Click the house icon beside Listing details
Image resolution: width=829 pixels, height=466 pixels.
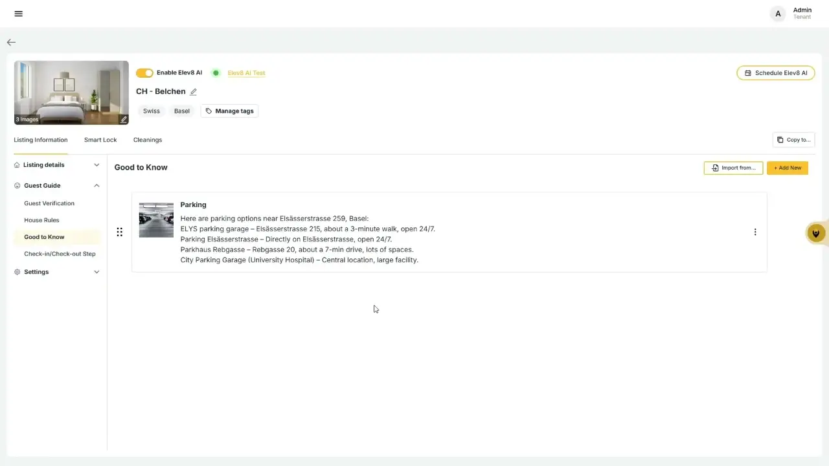[x=17, y=165]
